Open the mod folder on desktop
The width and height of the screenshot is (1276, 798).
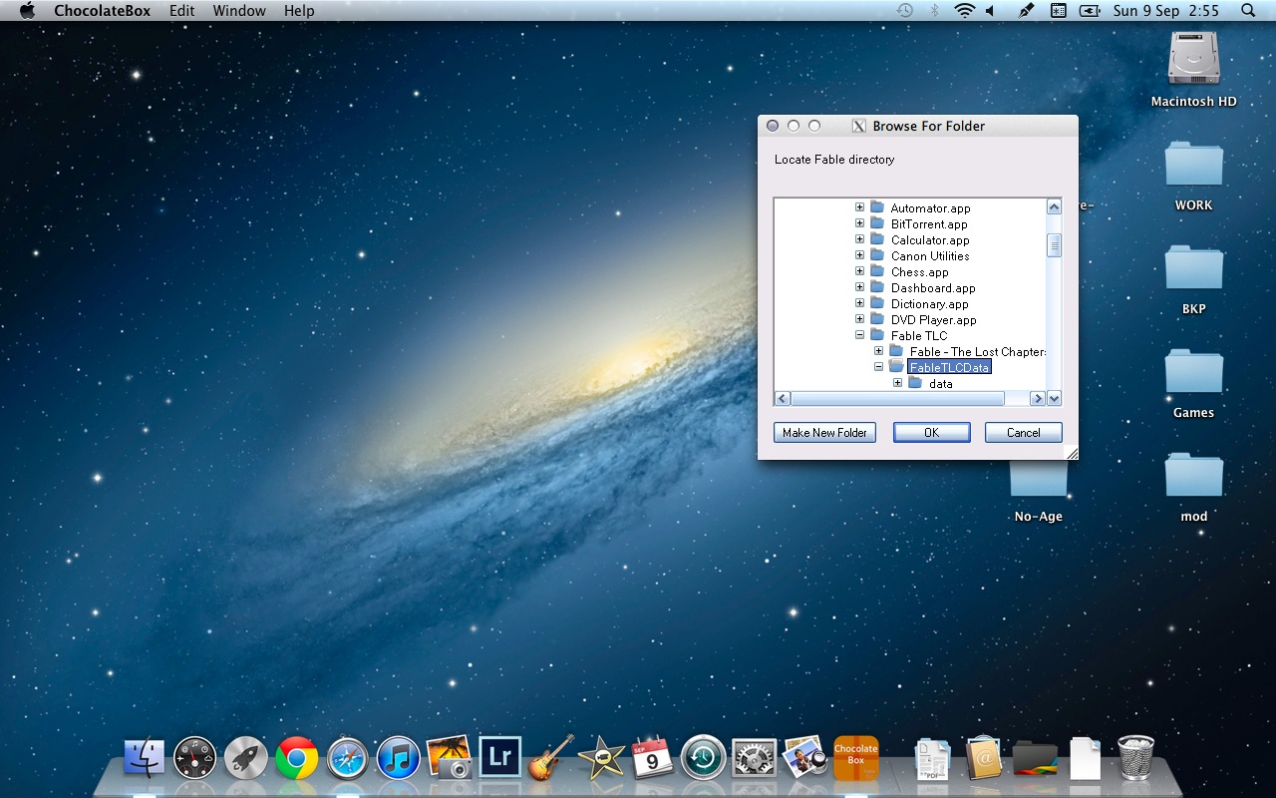coord(1193,478)
